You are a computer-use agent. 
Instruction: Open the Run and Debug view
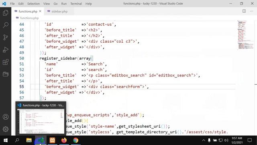pos(6,50)
